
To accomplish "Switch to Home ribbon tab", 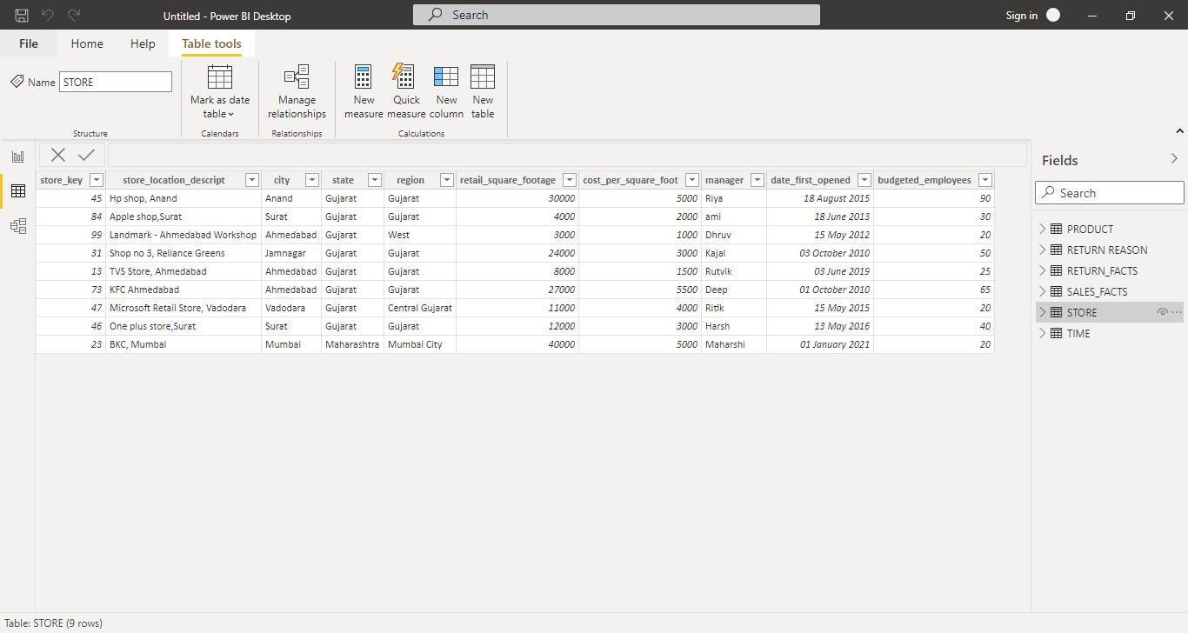I will pyautogui.click(x=87, y=43).
